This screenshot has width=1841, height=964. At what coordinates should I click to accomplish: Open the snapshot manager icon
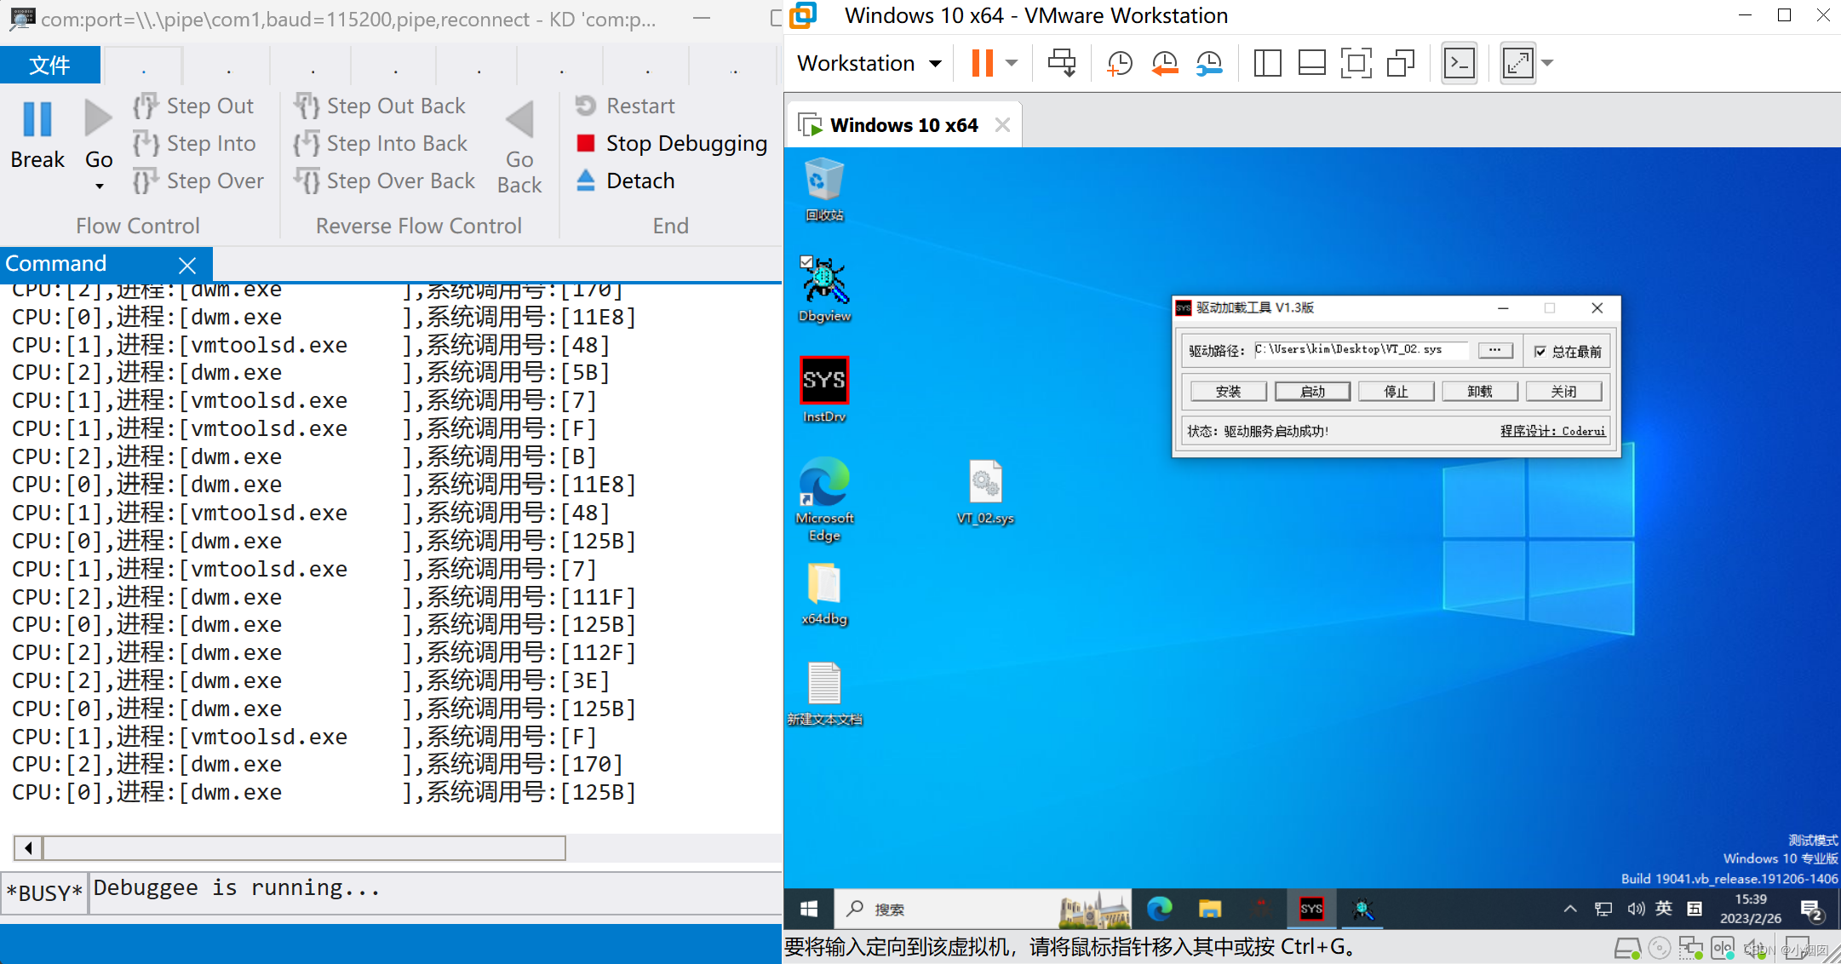(x=1210, y=62)
